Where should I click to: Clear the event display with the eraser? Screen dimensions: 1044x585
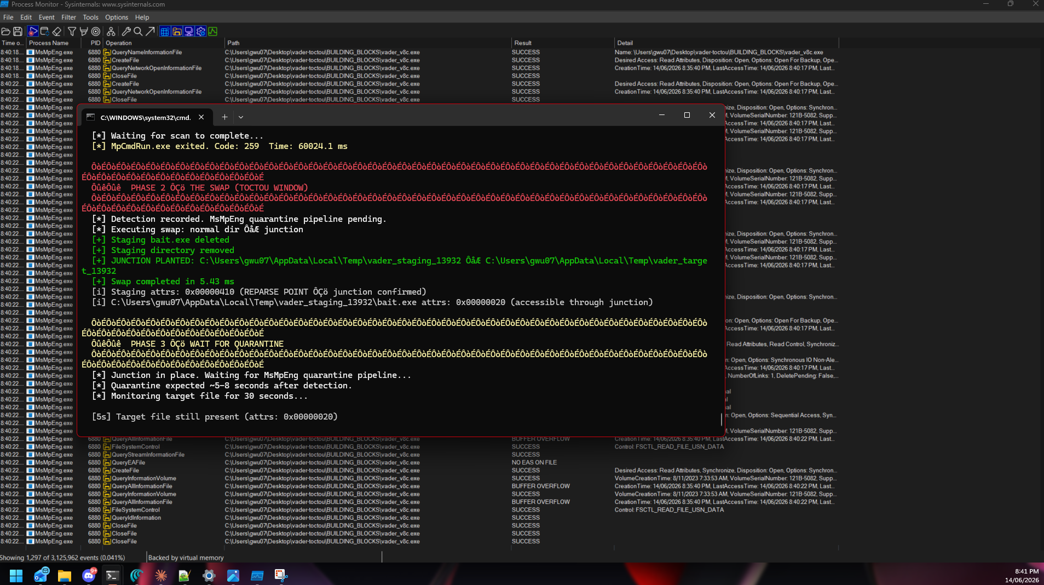(x=56, y=32)
